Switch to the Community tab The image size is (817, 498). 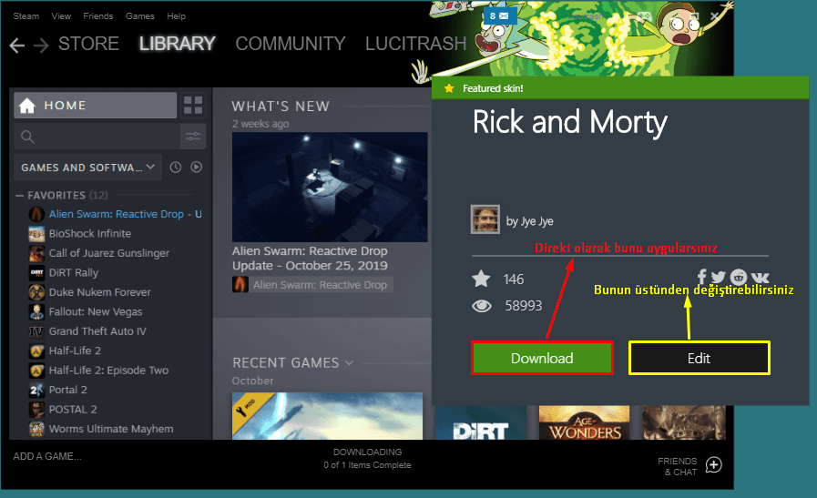[x=291, y=44]
